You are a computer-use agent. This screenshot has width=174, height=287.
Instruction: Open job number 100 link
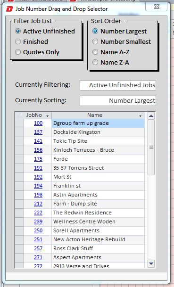pos(38,123)
